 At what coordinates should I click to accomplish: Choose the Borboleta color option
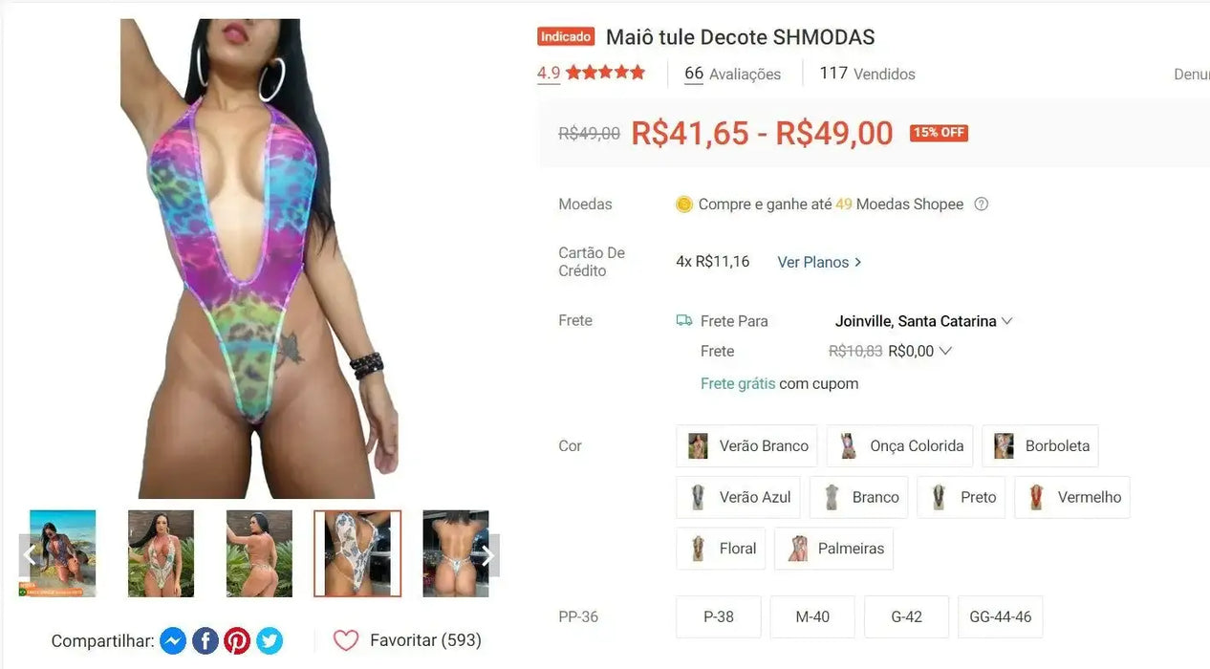coord(1040,445)
